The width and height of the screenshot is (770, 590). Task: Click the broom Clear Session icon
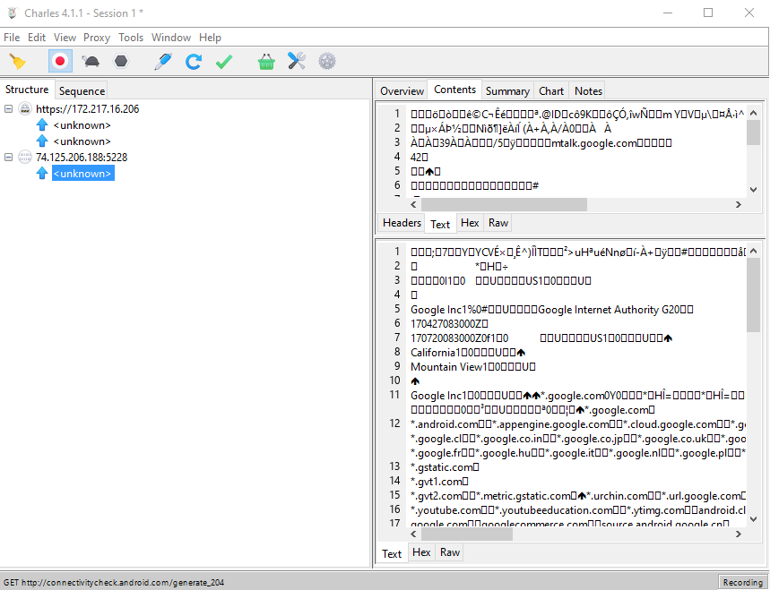point(18,62)
